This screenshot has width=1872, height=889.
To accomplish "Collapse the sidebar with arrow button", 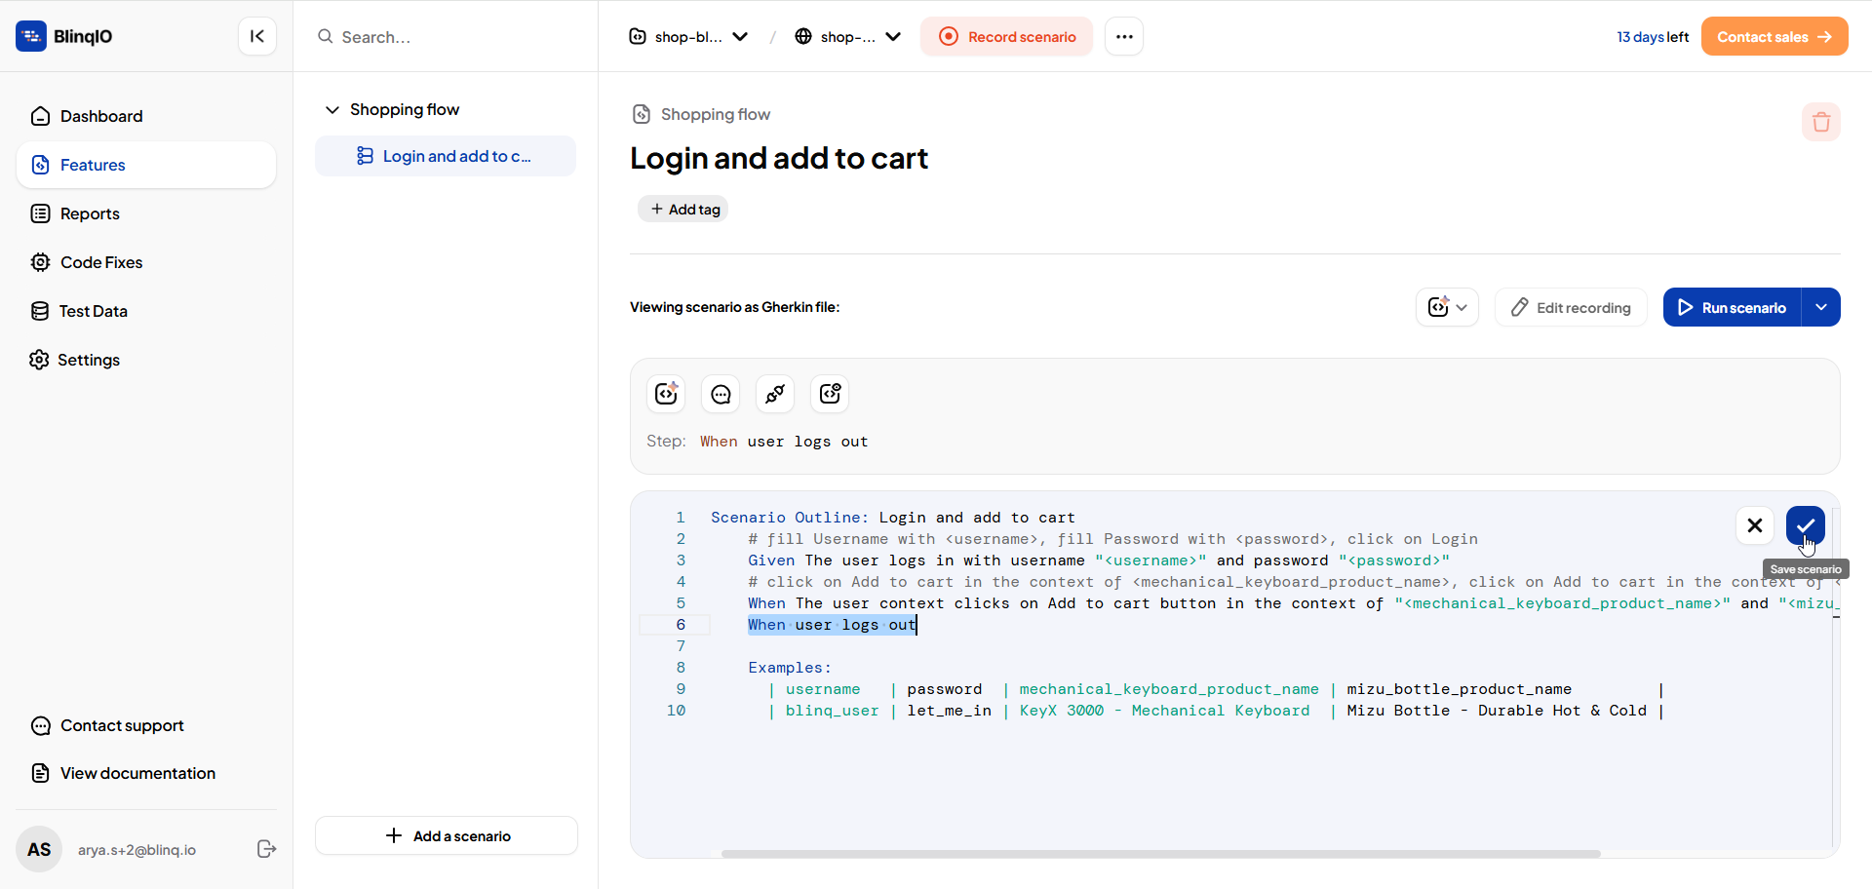I will 257,36.
